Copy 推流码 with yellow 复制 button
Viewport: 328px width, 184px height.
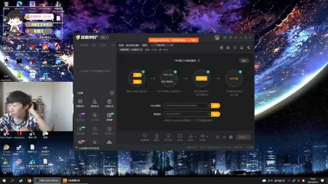tap(215, 114)
